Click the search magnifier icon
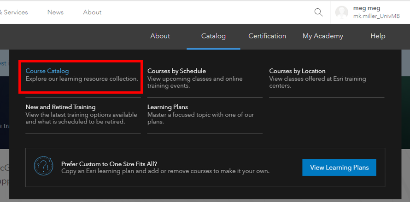Viewport: 410px width, 202px height. (x=318, y=12)
